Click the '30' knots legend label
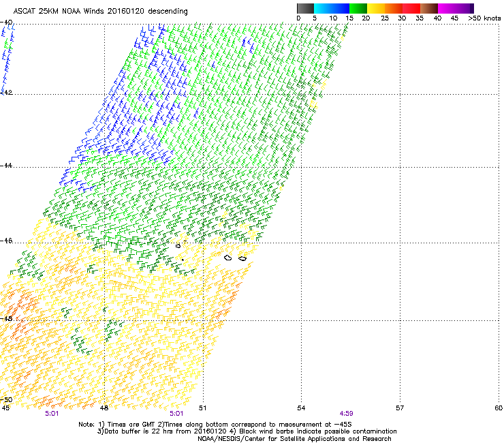 pyautogui.click(x=402, y=18)
